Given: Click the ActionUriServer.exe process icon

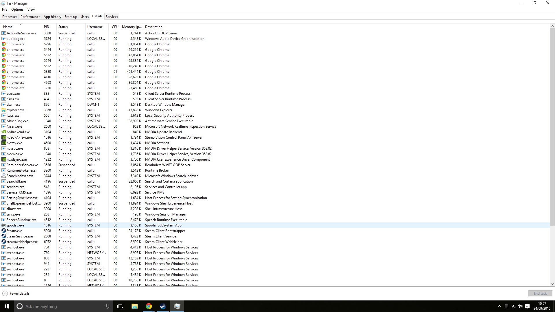Looking at the screenshot, I should click(x=4, y=33).
